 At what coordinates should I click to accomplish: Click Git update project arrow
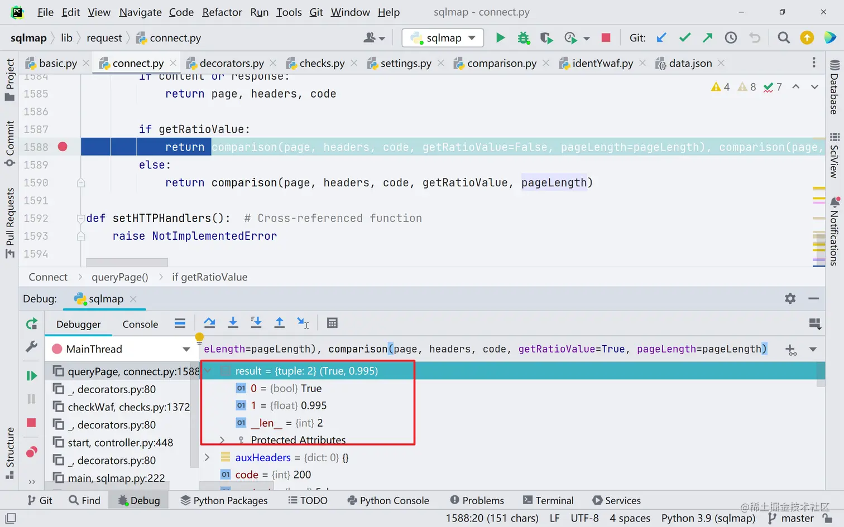661,38
